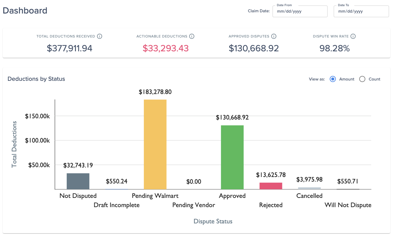This screenshot has width=393, height=236.
Task: Click the $377,911.94 total deductions value
Action: point(69,48)
